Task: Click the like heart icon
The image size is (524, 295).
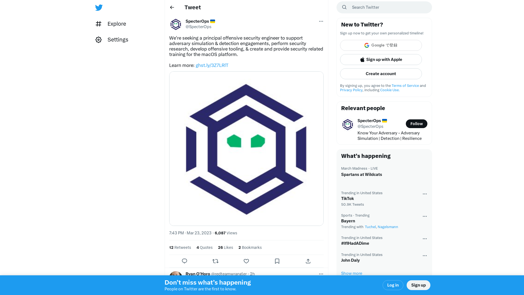Action: coord(246,261)
